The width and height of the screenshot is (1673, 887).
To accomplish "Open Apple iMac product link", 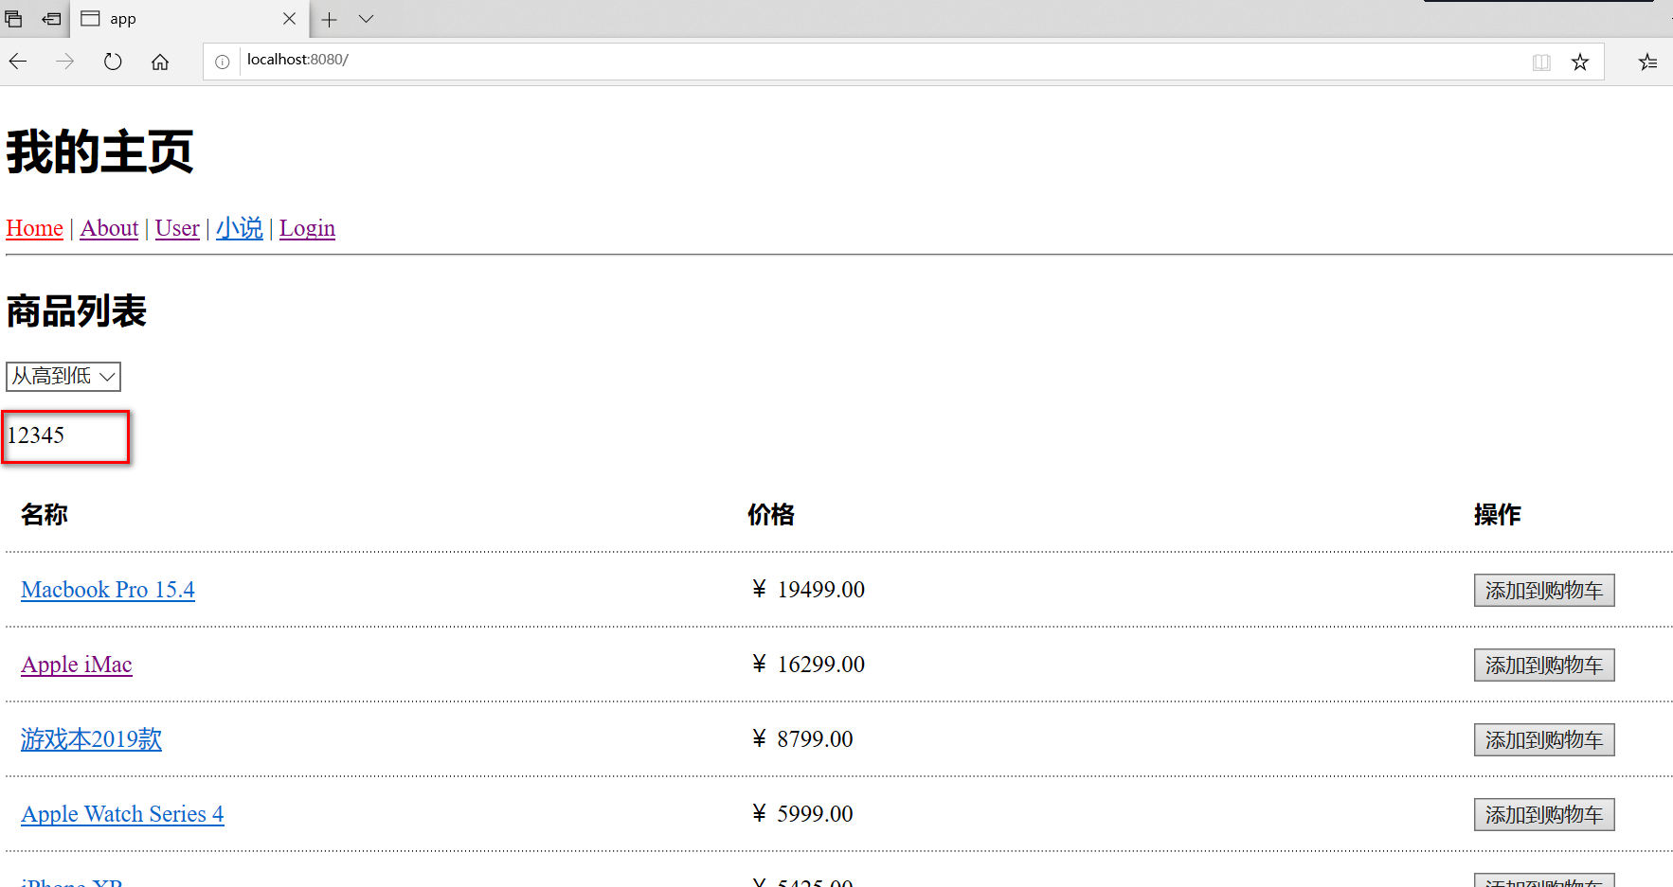I will [x=77, y=665].
